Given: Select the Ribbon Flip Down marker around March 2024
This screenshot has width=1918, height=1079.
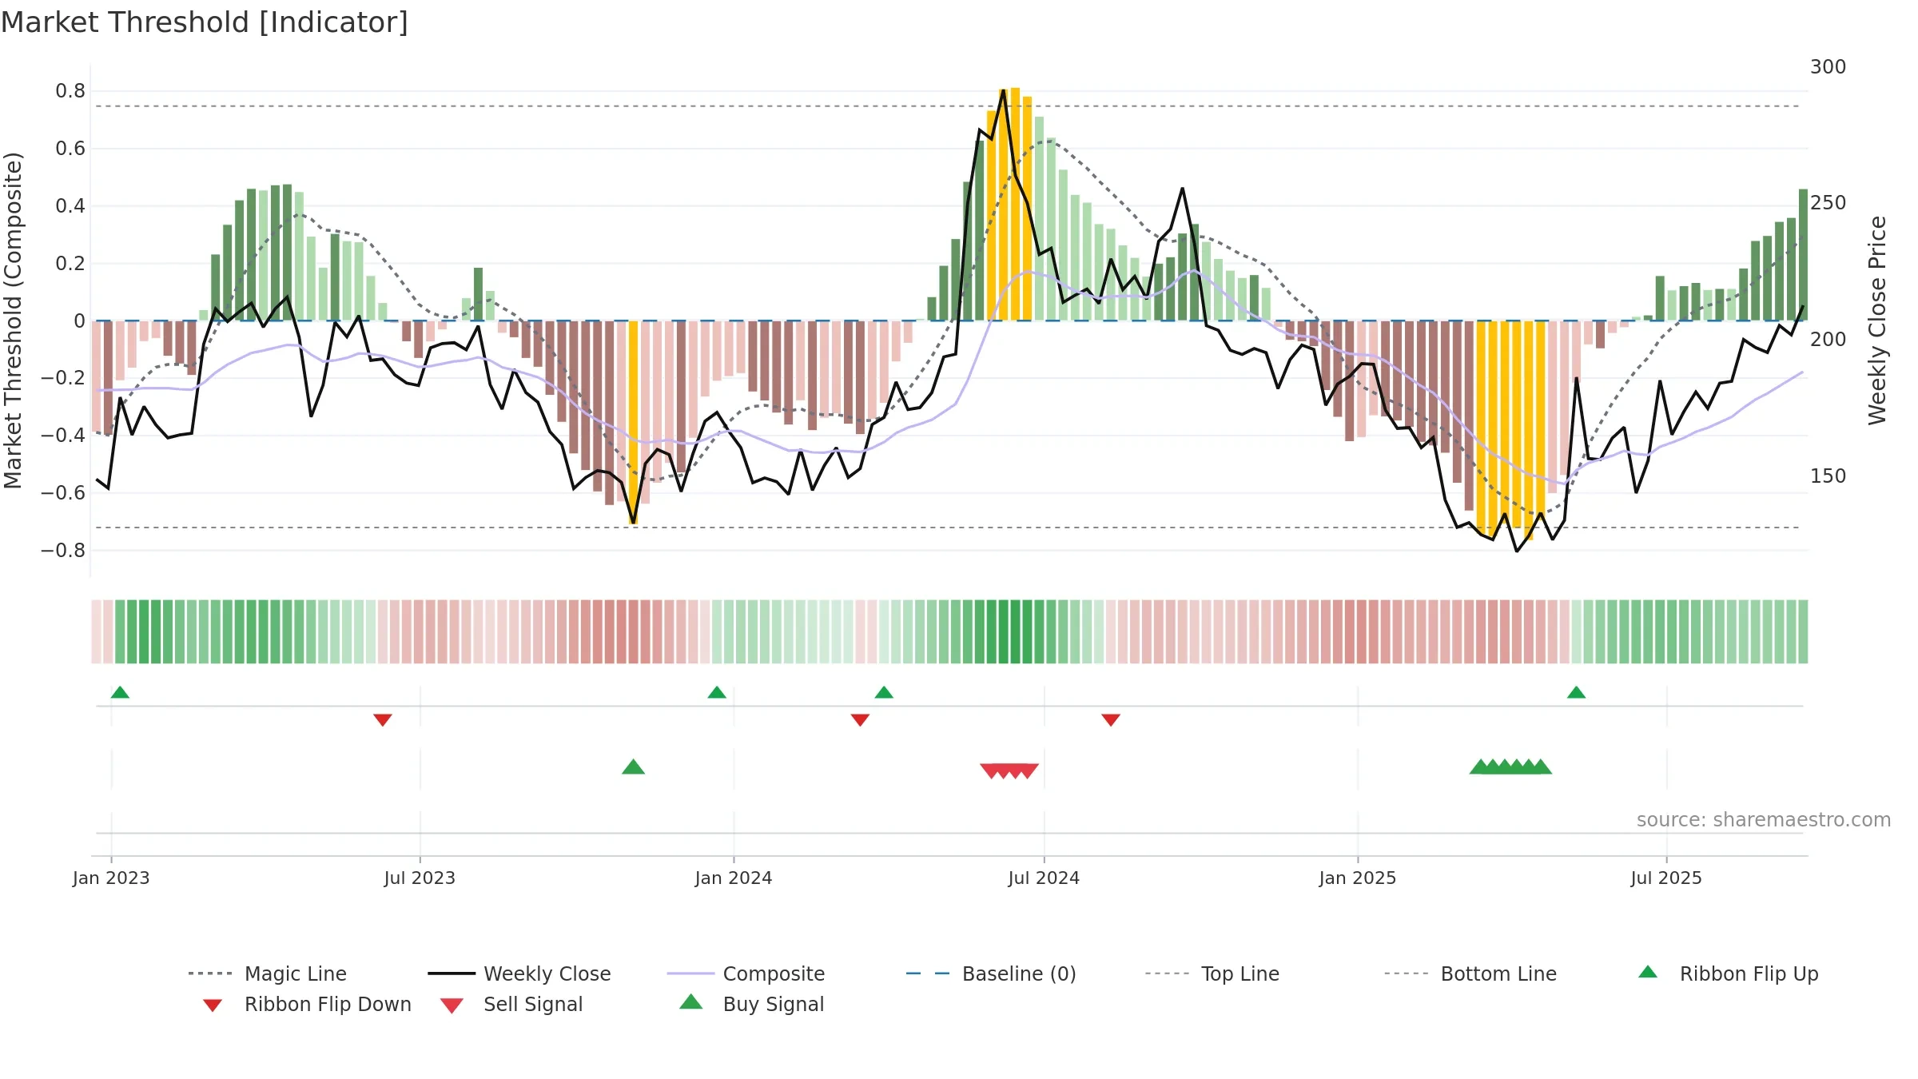Looking at the screenshot, I should pos(860,720).
